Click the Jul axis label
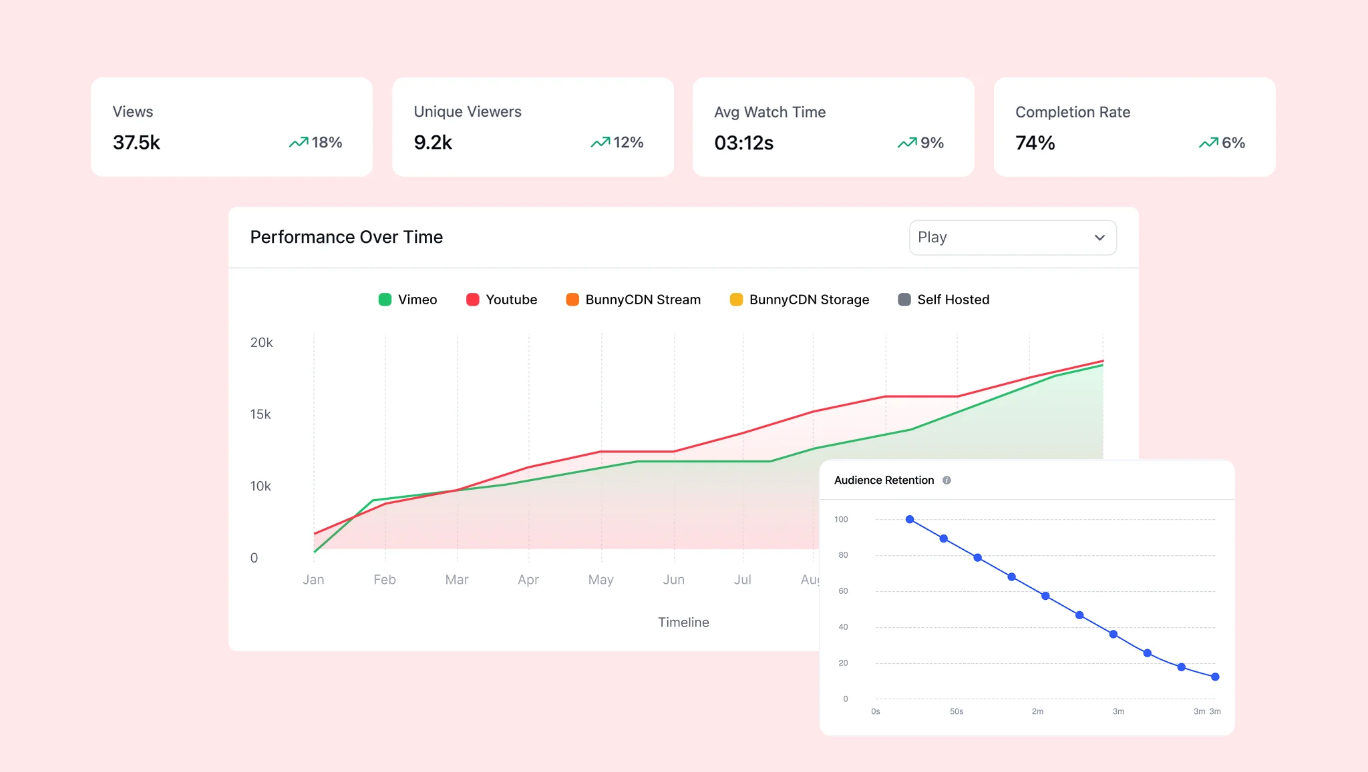 click(743, 580)
